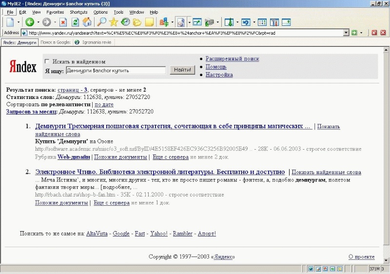390x274 pixels.
Task: Click the yellow folders toolbar icon
Action: click(x=137, y=22)
